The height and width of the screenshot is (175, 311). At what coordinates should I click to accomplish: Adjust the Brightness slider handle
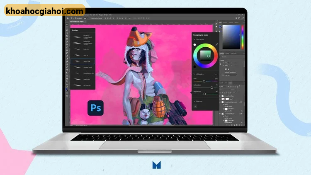click(x=204, y=94)
